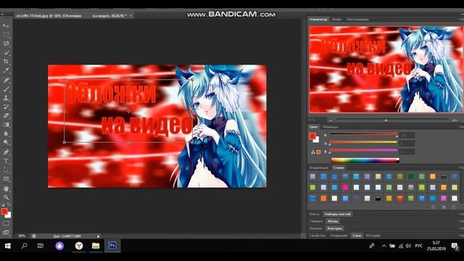Apply the pink magenta style swatch

(x=345, y=187)
